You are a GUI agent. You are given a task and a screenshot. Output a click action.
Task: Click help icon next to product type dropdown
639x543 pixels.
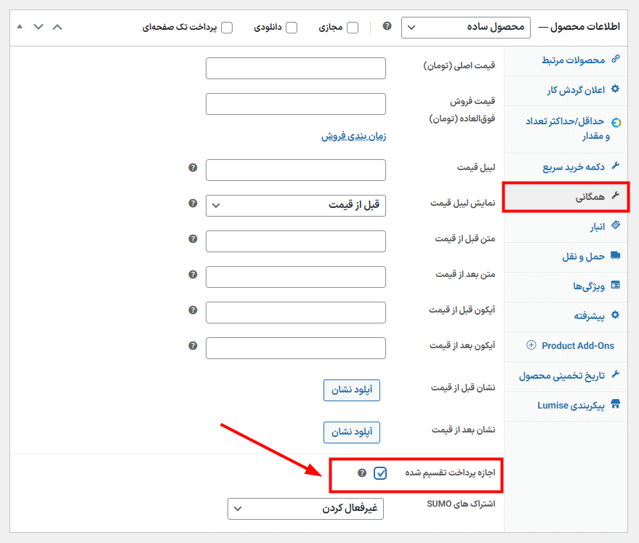pos(387,26)
